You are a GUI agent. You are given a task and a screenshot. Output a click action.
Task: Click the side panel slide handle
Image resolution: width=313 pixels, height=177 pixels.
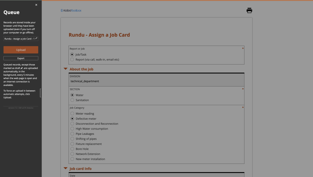click(x=41, y=93)
